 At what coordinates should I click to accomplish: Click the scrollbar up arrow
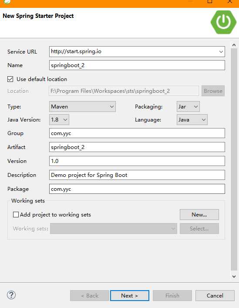click(234, 45)
